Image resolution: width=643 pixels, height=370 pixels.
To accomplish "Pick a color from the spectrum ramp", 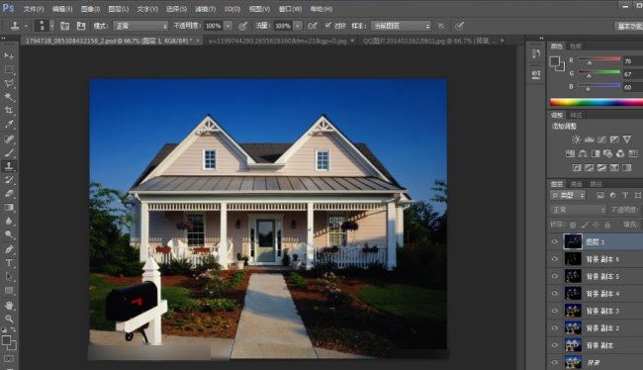I will pos(597,102).
